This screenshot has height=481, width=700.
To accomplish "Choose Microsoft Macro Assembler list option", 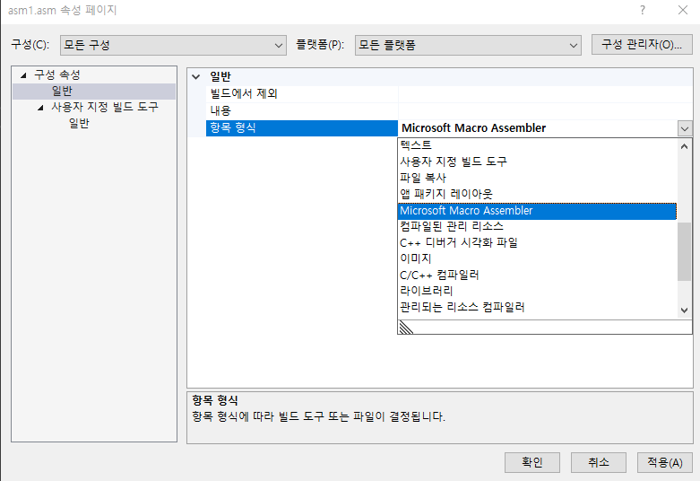I will 537,211.
